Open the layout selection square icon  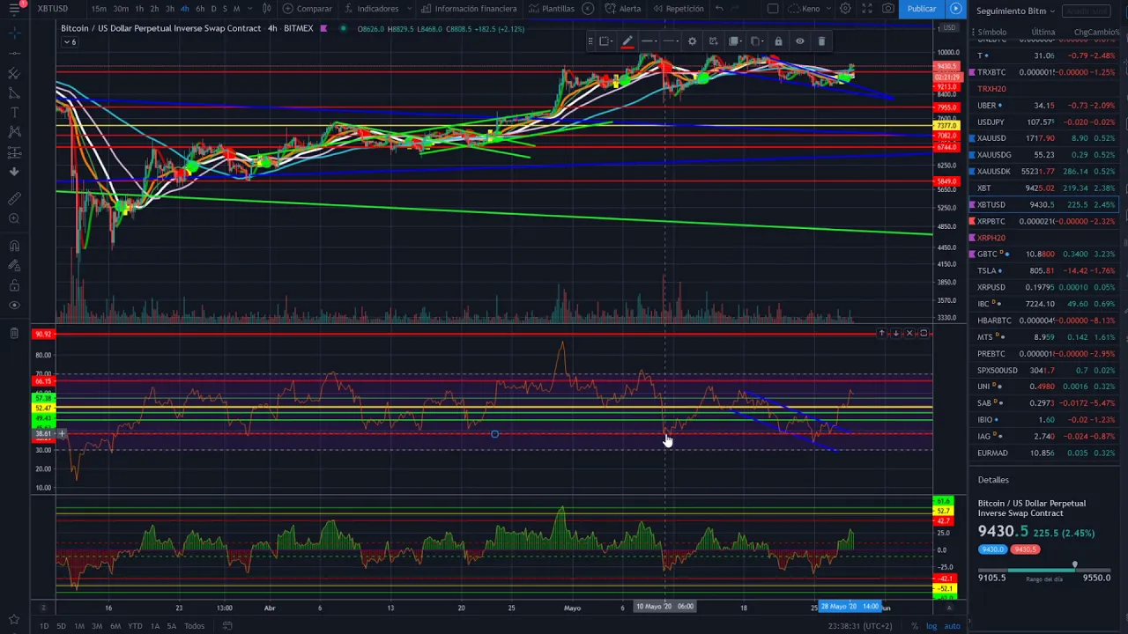click(x=773, y=9)
